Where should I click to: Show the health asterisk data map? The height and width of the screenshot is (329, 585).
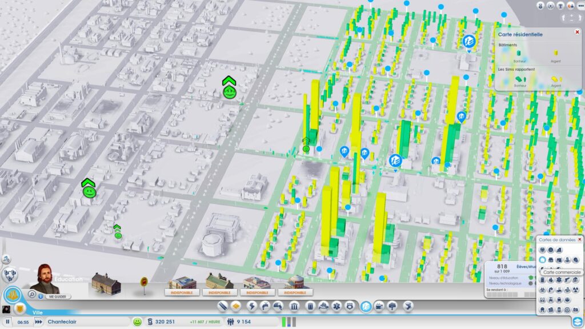559,280
